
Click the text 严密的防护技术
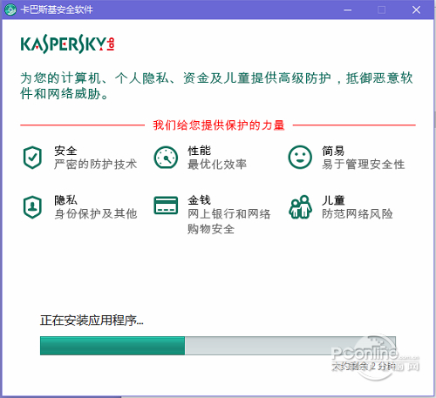pos(95,165)
